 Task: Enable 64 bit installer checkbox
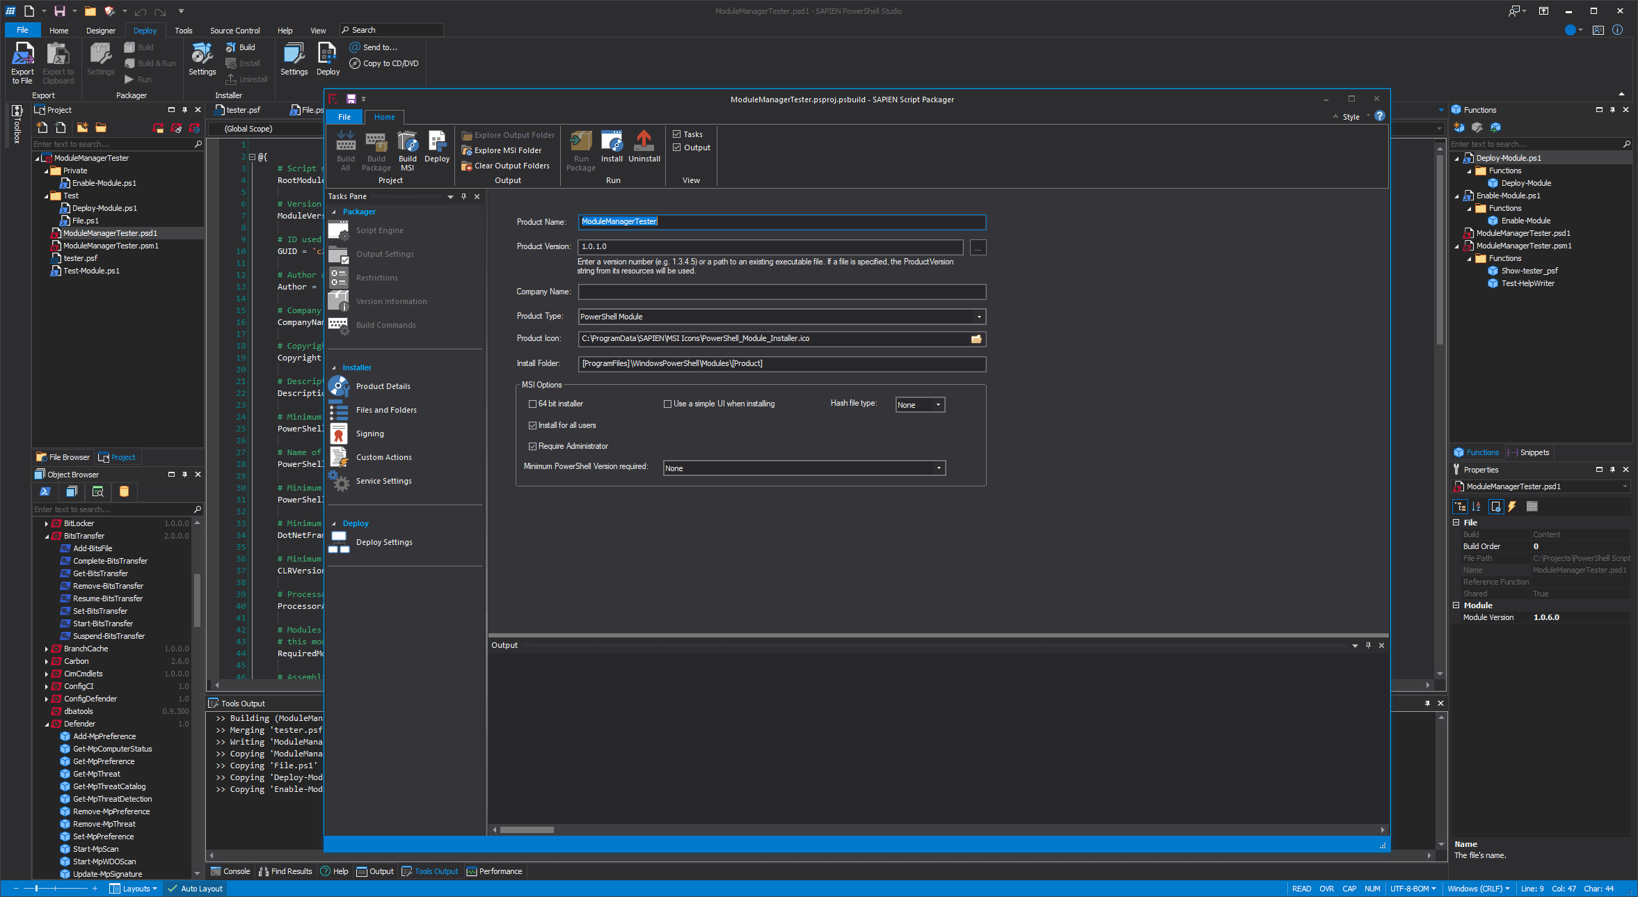[x=533, y=404]
